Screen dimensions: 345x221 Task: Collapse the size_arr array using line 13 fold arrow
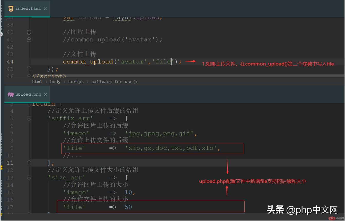[x=29, y=177]
